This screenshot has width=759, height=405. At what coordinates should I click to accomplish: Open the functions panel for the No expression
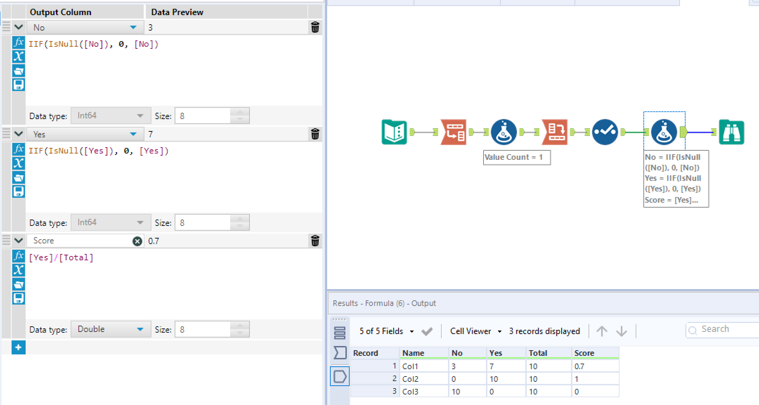click(19, 43)
